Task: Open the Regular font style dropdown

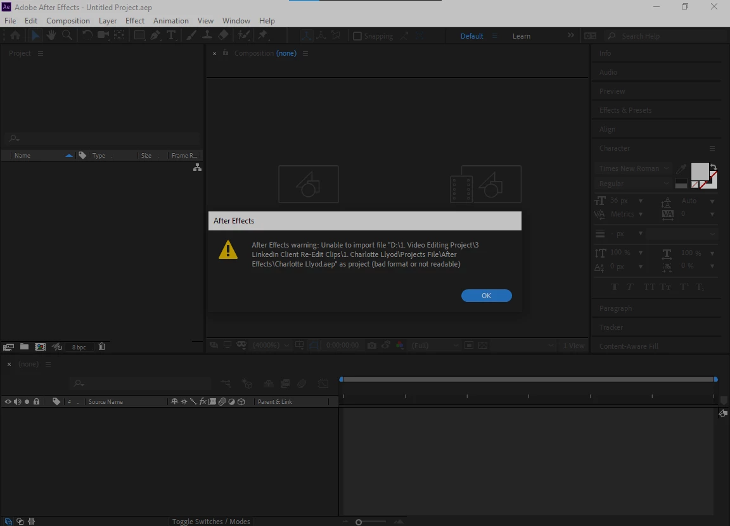Action: [x=634, y=184]
